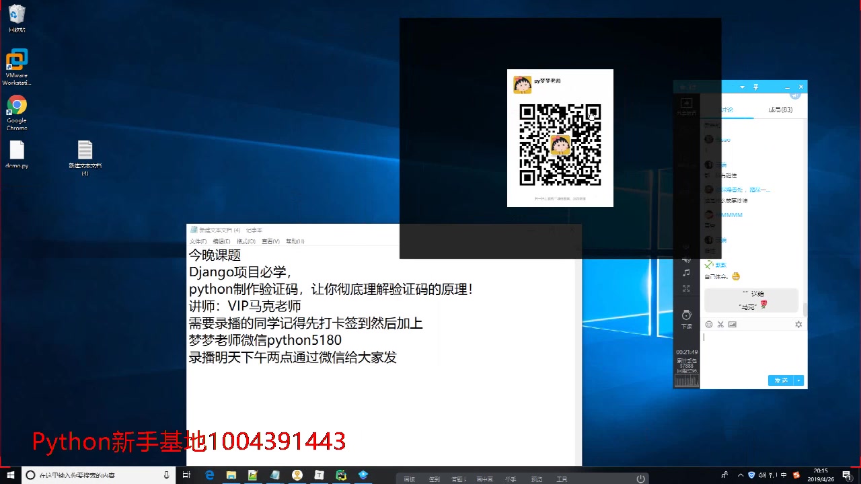Open the emoji picker in chat

pyautogui.click(x=708, y=325)
